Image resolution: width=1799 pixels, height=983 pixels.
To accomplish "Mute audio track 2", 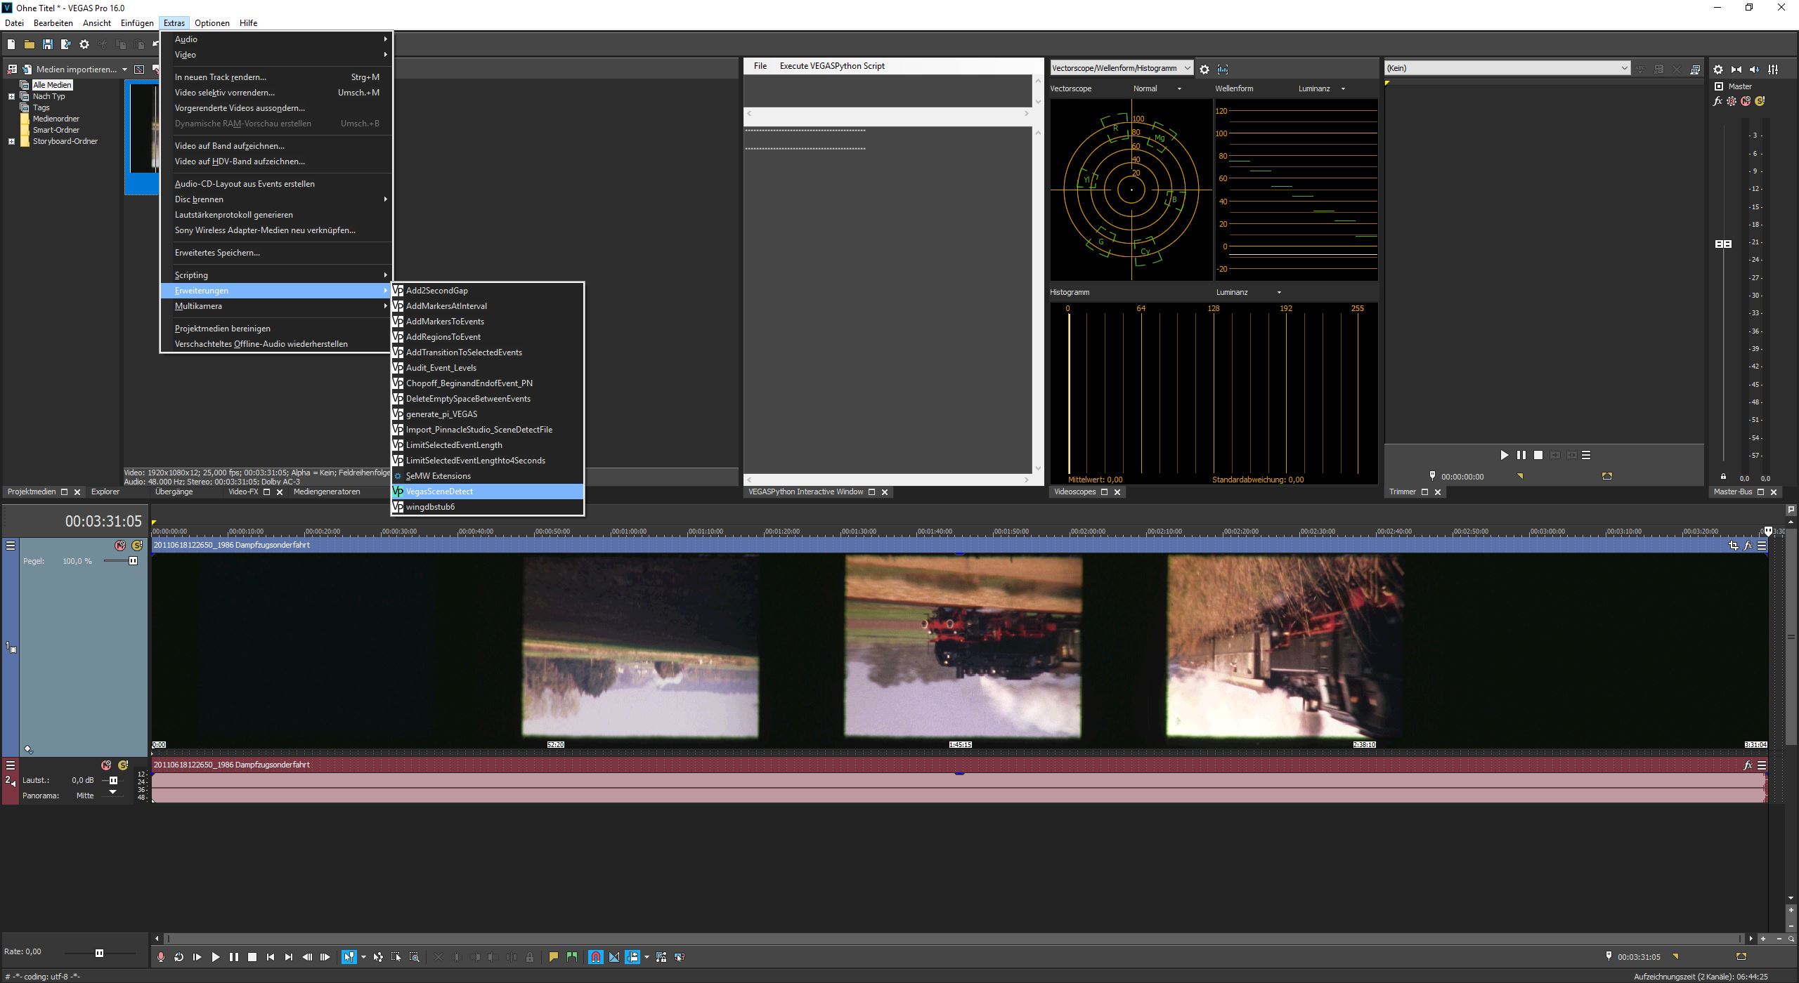I will (x=106, y=765).
